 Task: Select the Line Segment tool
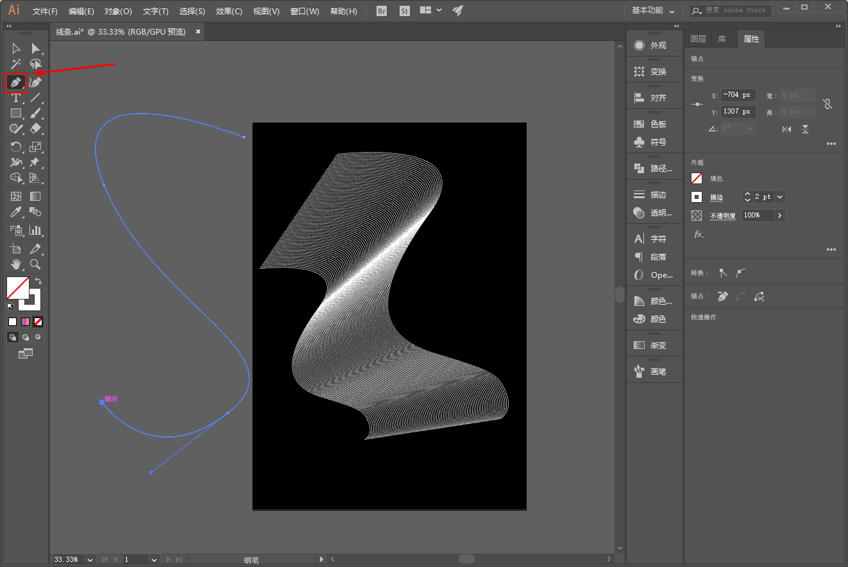point(36,98)
